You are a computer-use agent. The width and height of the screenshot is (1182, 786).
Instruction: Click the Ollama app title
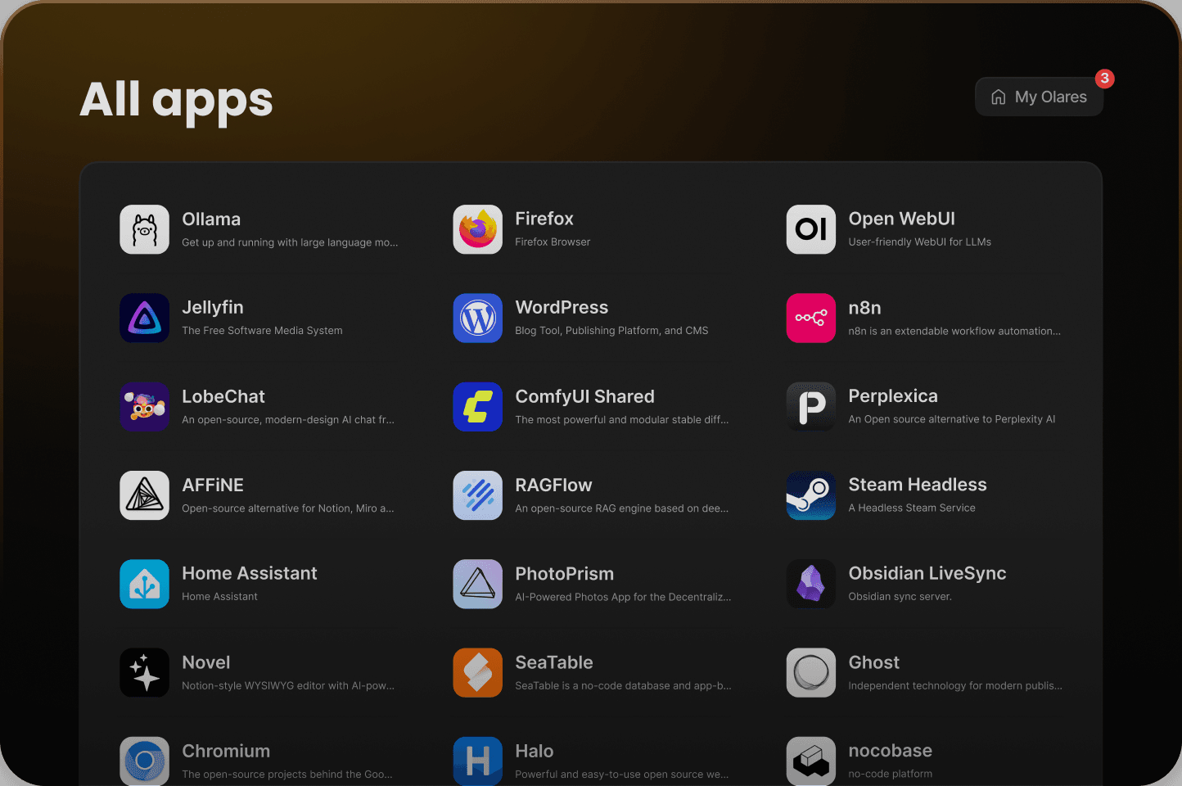pyautogui.click(x=211, y=219)
